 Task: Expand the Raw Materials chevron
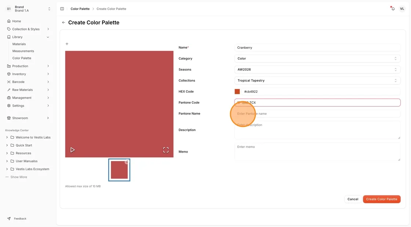click(x=48, y=90)
